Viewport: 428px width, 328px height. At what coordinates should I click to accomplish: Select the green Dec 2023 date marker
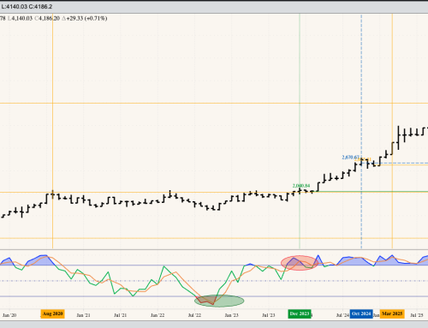pyautogui.click(x=300, y=313)
